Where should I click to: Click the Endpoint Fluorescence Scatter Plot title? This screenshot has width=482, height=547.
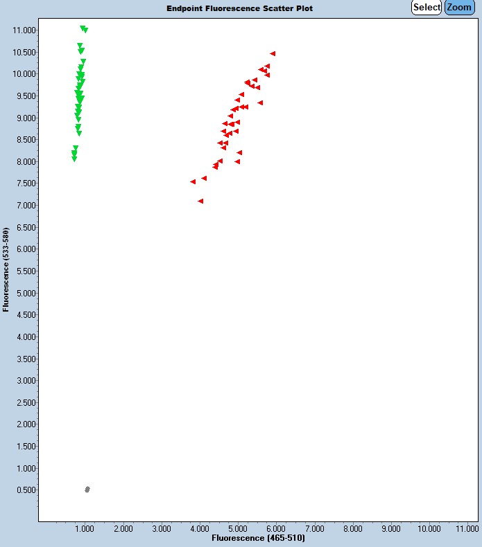pyautogui.click(x=239, y=9)
